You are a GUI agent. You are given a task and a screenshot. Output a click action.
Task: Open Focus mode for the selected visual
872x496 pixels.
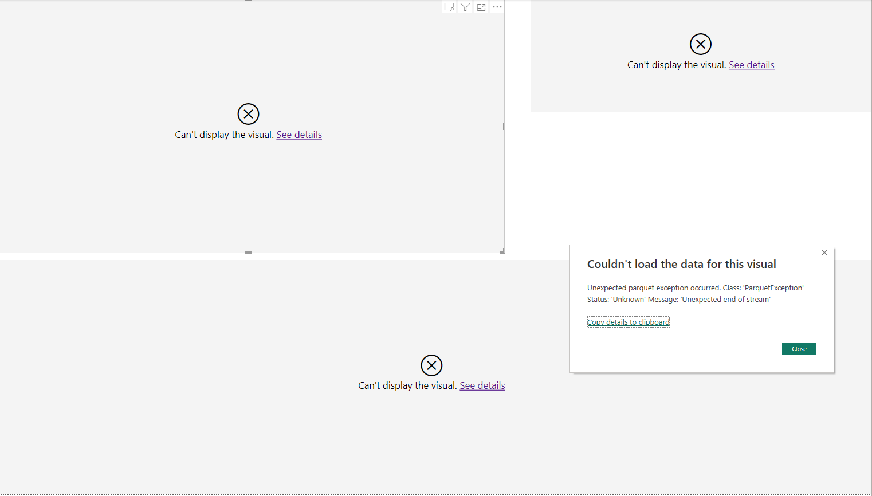(x=481, y=7)
